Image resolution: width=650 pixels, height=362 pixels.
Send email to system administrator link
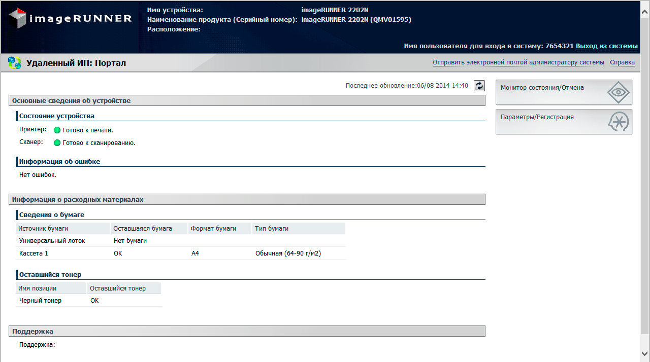[x=518, y=62]
